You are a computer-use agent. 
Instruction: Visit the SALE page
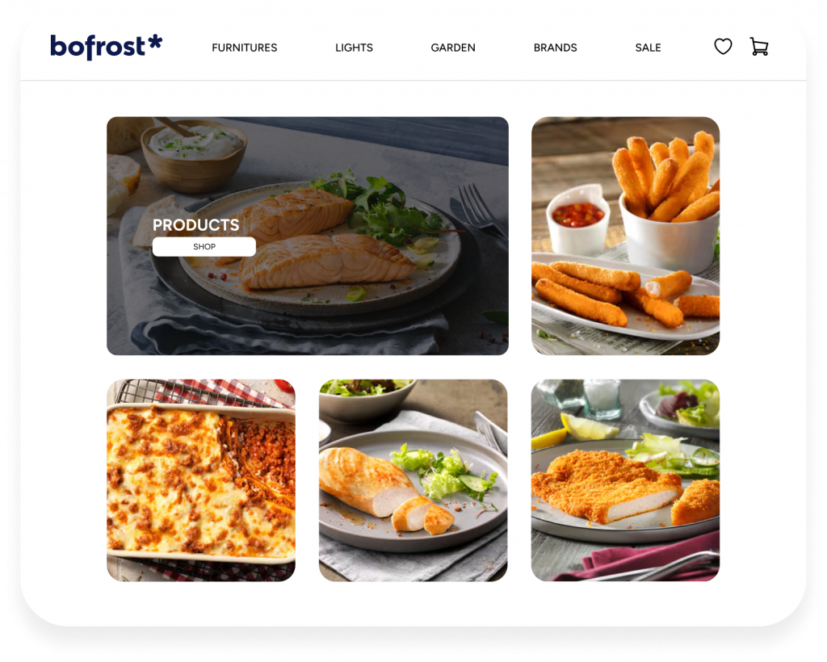click(648, 48)
